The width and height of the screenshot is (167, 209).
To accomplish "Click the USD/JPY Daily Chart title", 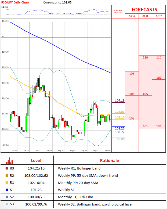I will tap(15, 2).
